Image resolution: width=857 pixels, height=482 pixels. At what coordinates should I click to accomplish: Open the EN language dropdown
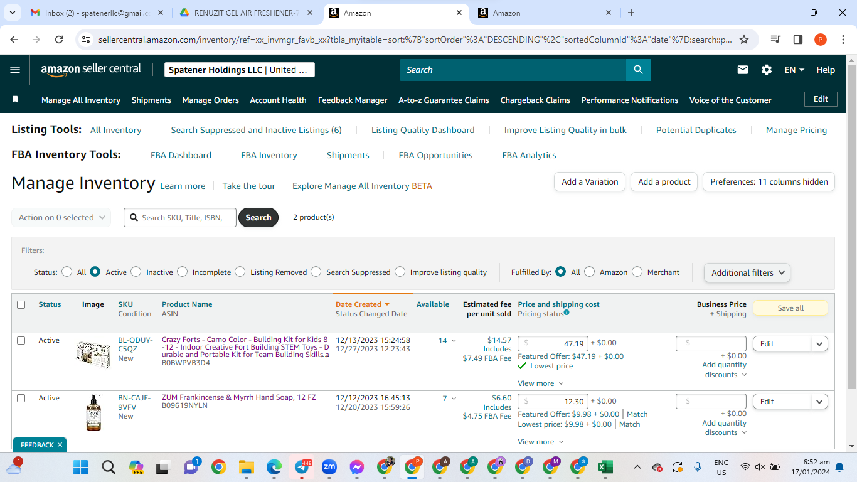pos(794,70)
